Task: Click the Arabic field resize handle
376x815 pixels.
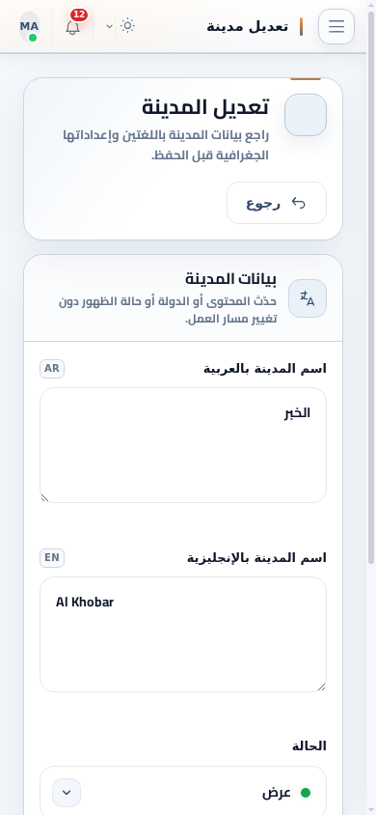Action: coord(44,498)
